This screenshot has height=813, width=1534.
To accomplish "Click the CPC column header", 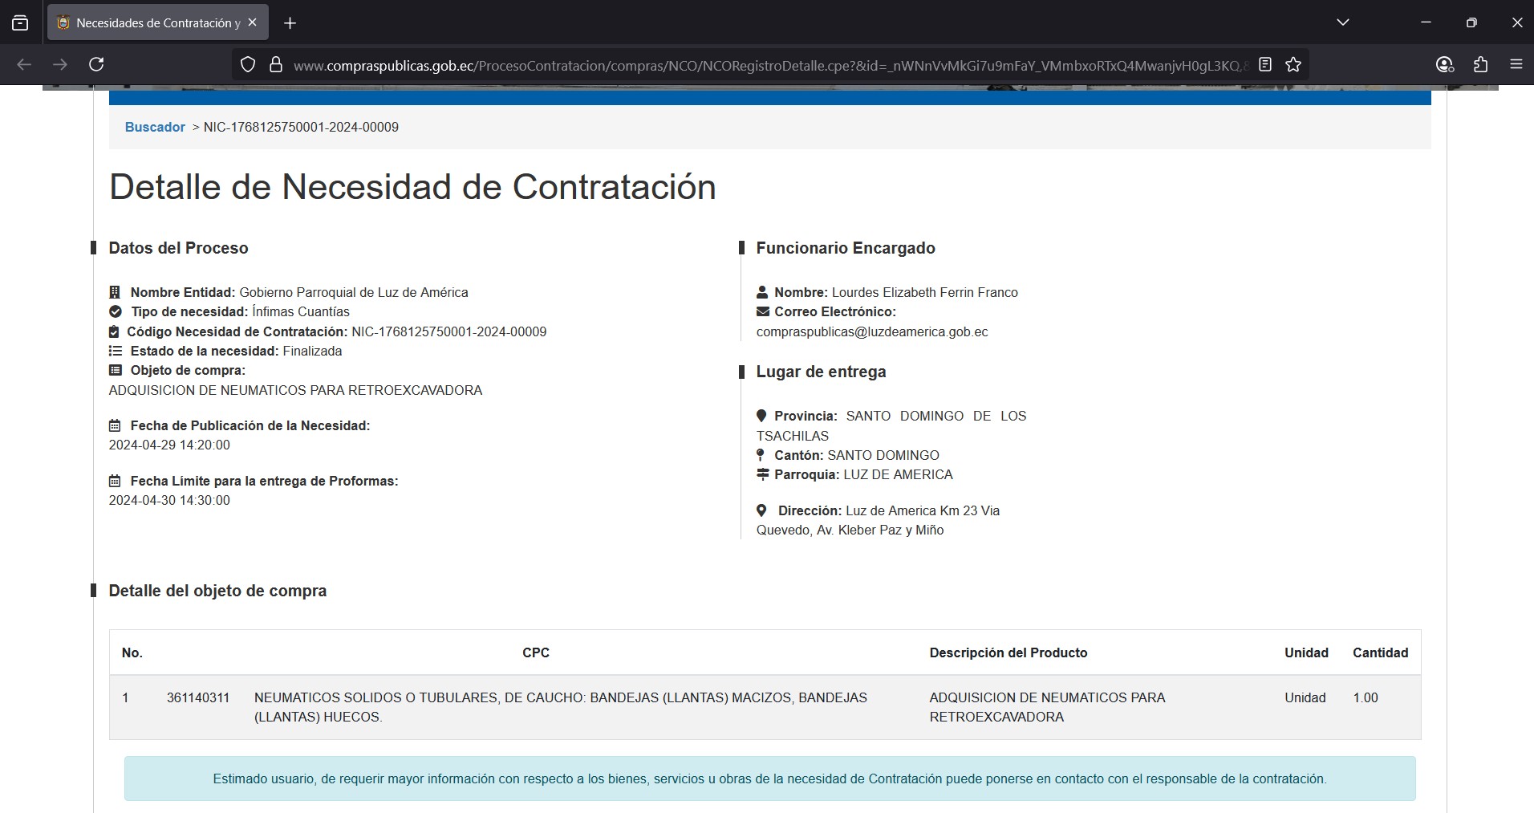I will [x=536, y=652].
